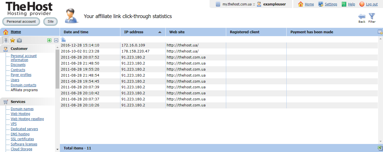Open the sidebar Home link
The height and width of the screenshot is (152, 383).
point(16,32)
